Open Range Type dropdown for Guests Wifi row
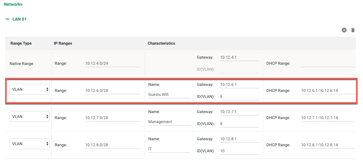Screen dimensions: 363x160 click(30, 89)
